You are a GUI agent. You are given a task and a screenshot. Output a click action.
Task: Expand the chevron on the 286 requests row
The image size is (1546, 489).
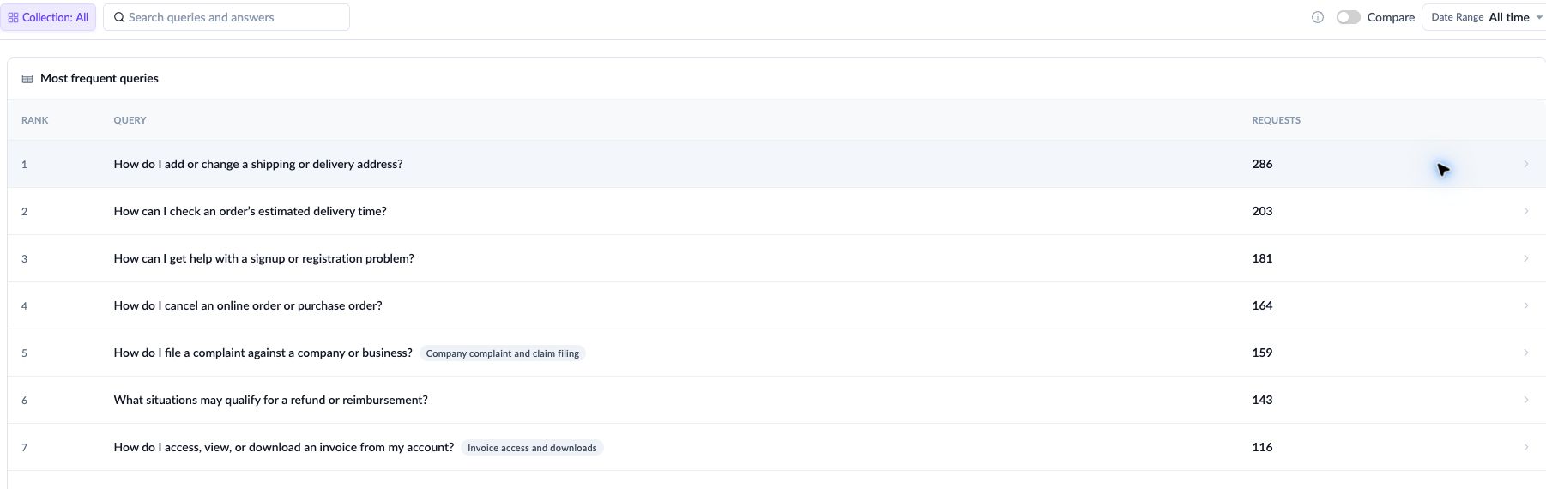(1525, 164)
